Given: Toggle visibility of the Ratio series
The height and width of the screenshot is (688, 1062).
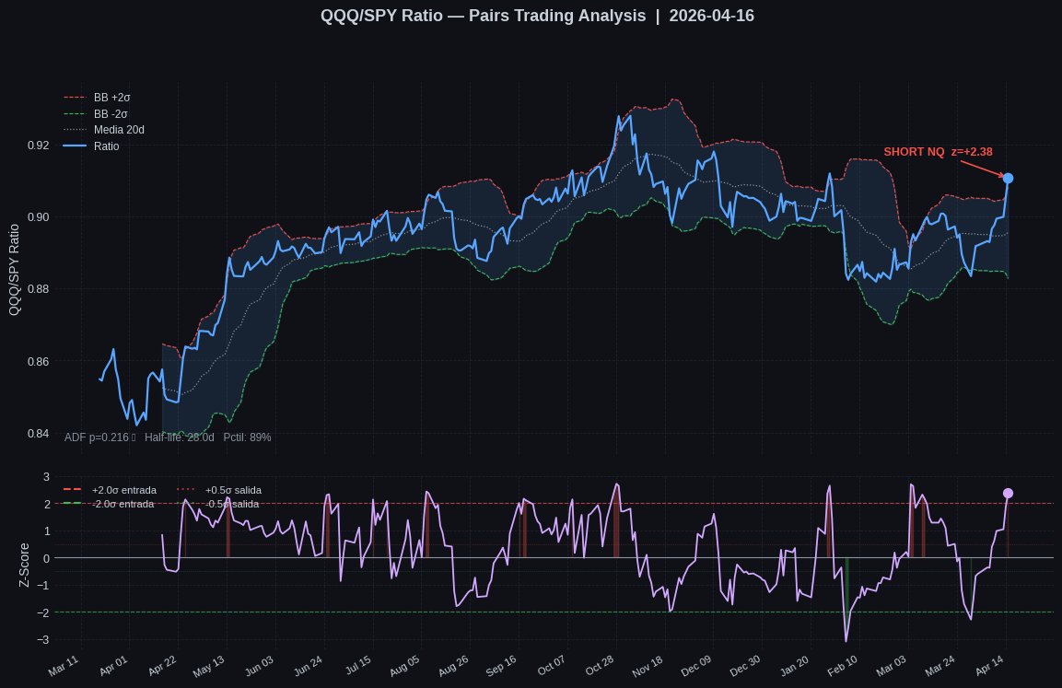Looking at the screenshot, I should click(109, 146).
